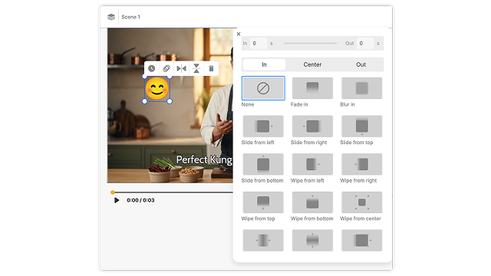This screenshot has width=491, height=276.
Task: Apply the Blur in animation
Action: (361, 88)
